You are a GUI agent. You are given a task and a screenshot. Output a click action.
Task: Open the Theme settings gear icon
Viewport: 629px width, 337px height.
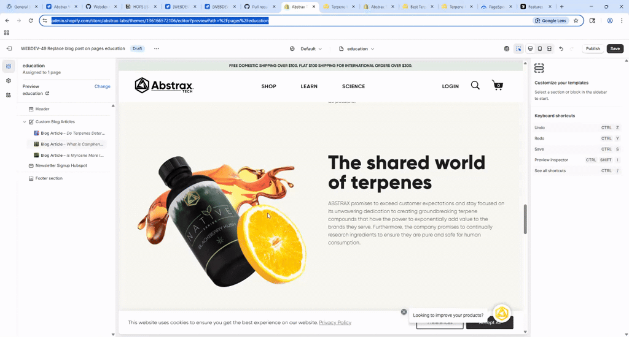coord(9,81)
